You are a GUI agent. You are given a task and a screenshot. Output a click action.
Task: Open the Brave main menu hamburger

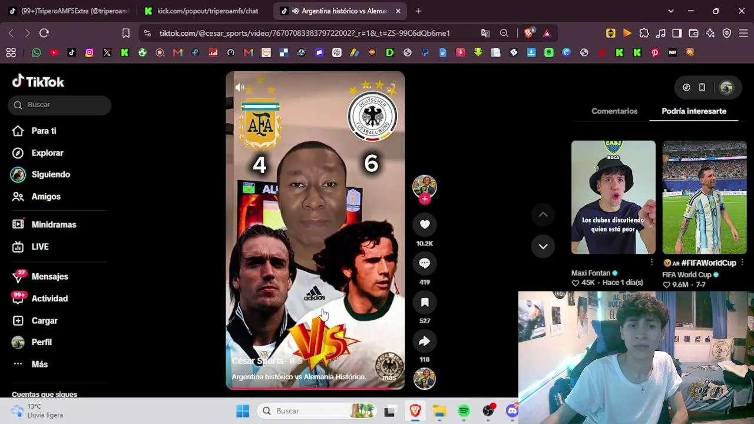tap(743, 34)
